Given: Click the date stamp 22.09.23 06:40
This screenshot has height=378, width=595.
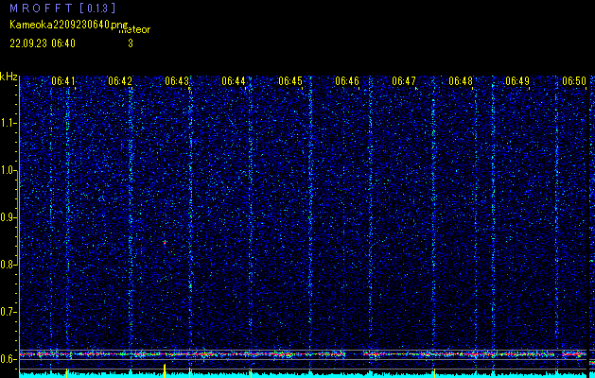Looking at the screenshot, I should click(x=43, y=43).
